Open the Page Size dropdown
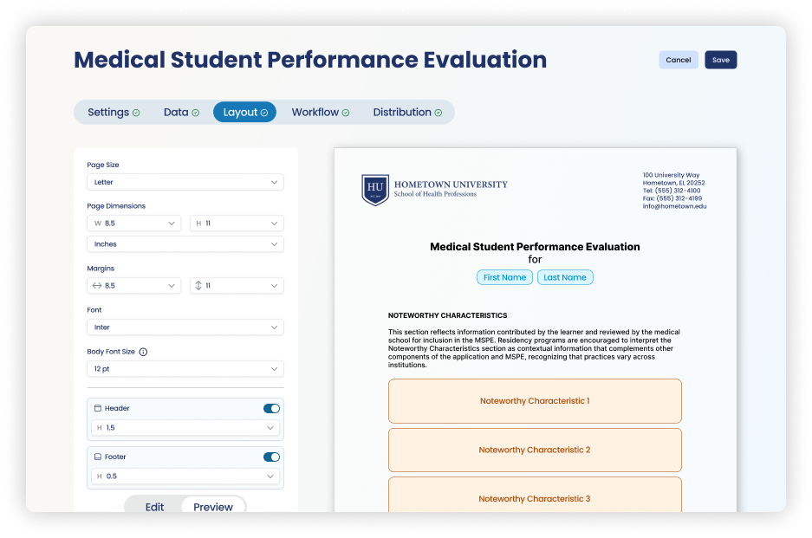812x538 pixels. click(x=185, y=182)
